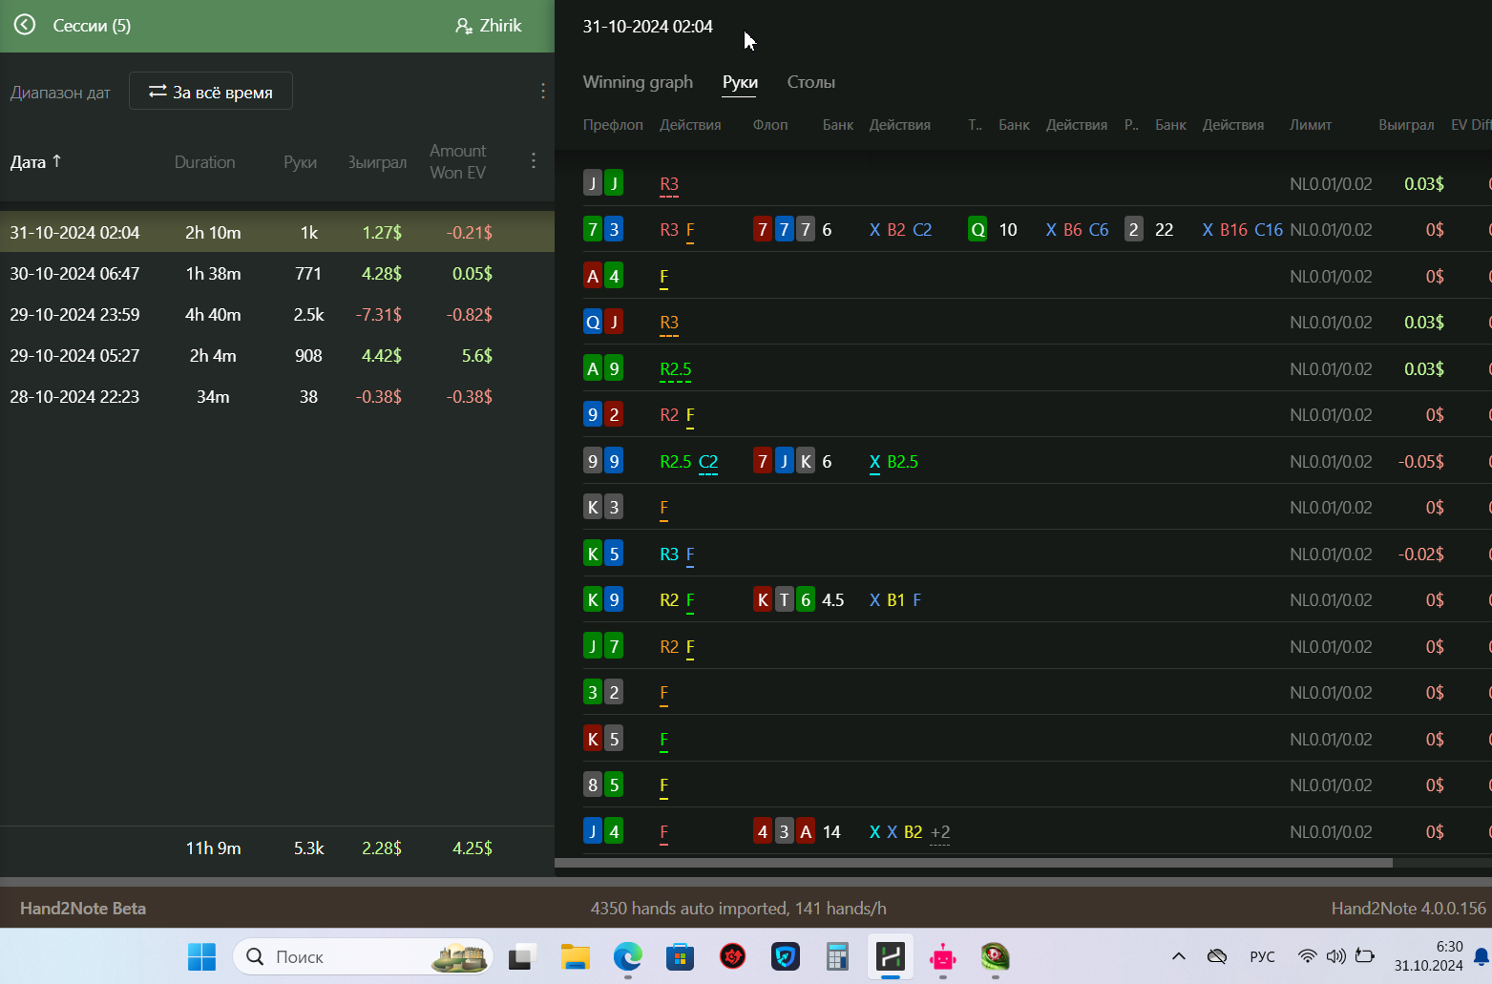Open the K5 hand with R3 F action
This screenshot has width=1492, height=984.
point(1037,554)
